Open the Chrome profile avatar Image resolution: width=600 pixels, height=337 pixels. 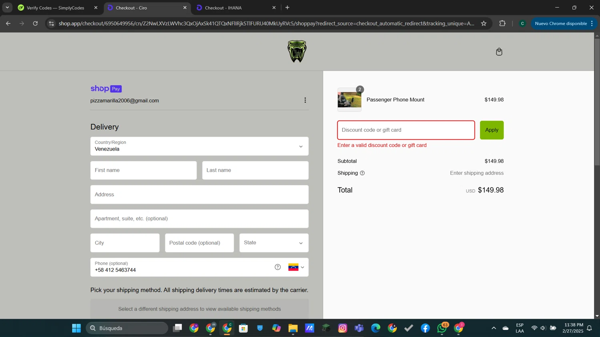click(522, 24)
